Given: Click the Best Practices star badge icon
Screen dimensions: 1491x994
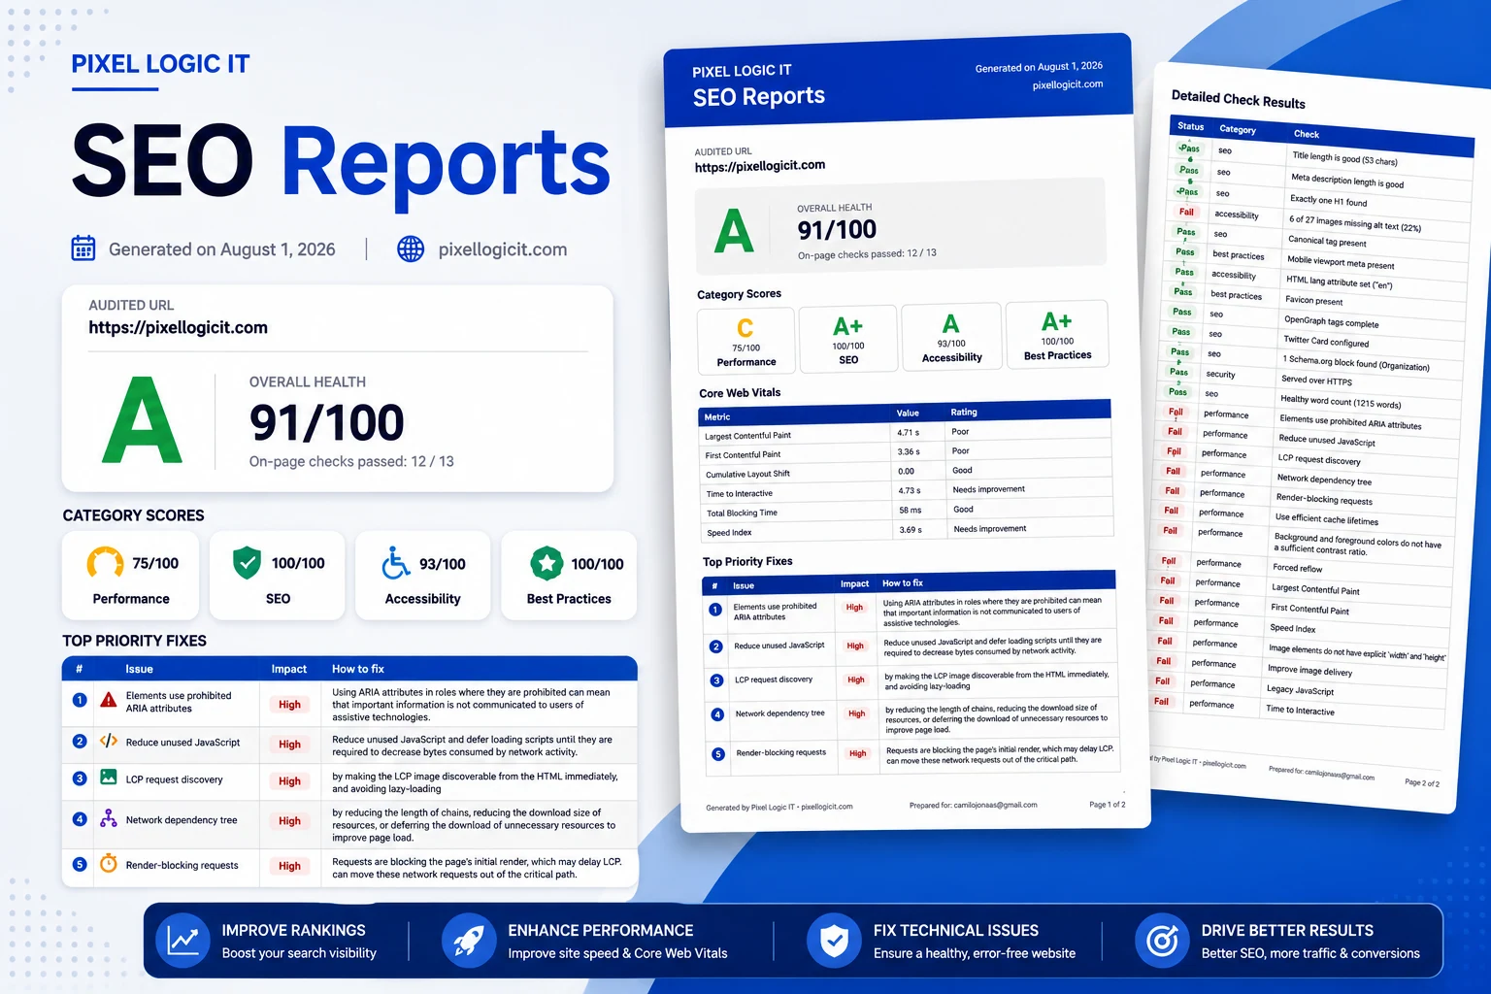Looking at the screenshot, I should click(547, 563).
